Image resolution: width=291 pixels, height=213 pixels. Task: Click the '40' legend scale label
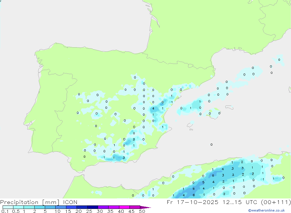121,211
